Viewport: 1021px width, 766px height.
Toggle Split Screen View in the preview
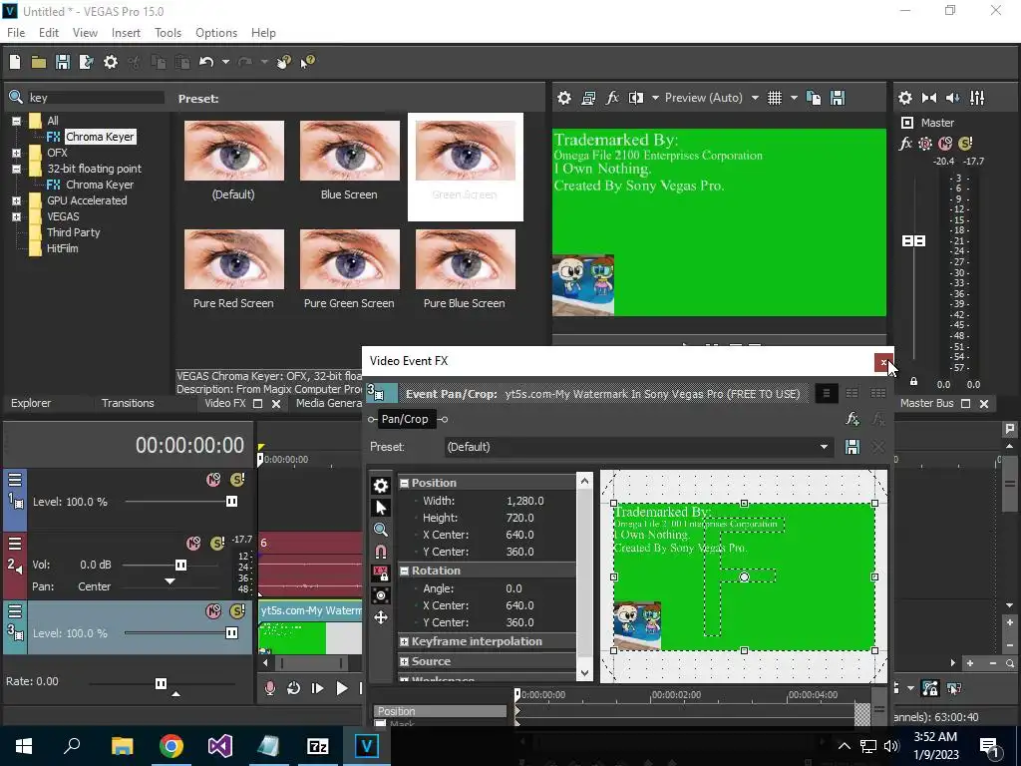pyautogui.click(x=636, y=98)
